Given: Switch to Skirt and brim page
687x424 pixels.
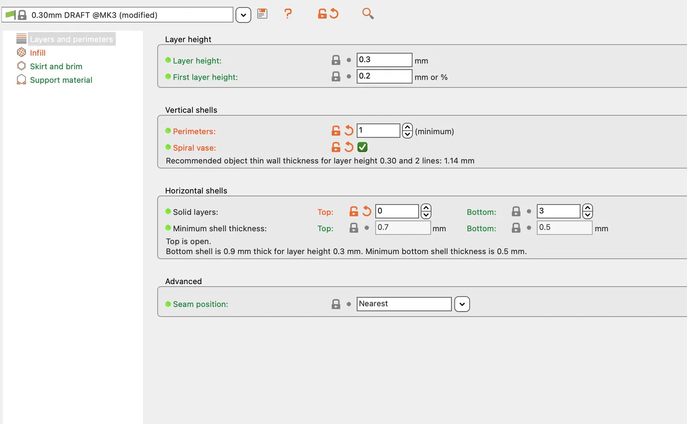Looking at the screenshot, I should click(56, 67).
